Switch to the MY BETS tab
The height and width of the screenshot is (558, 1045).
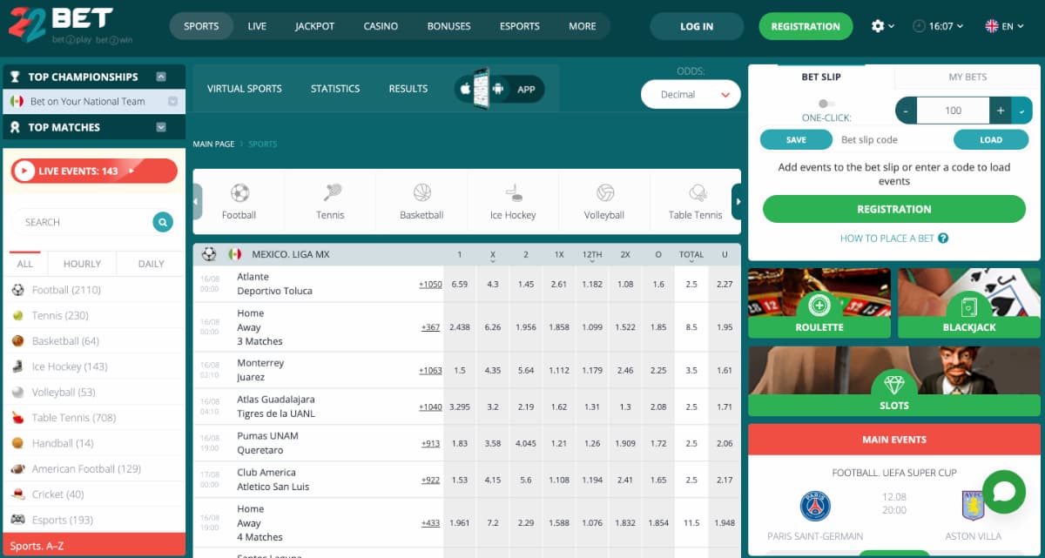click(967, 77)
